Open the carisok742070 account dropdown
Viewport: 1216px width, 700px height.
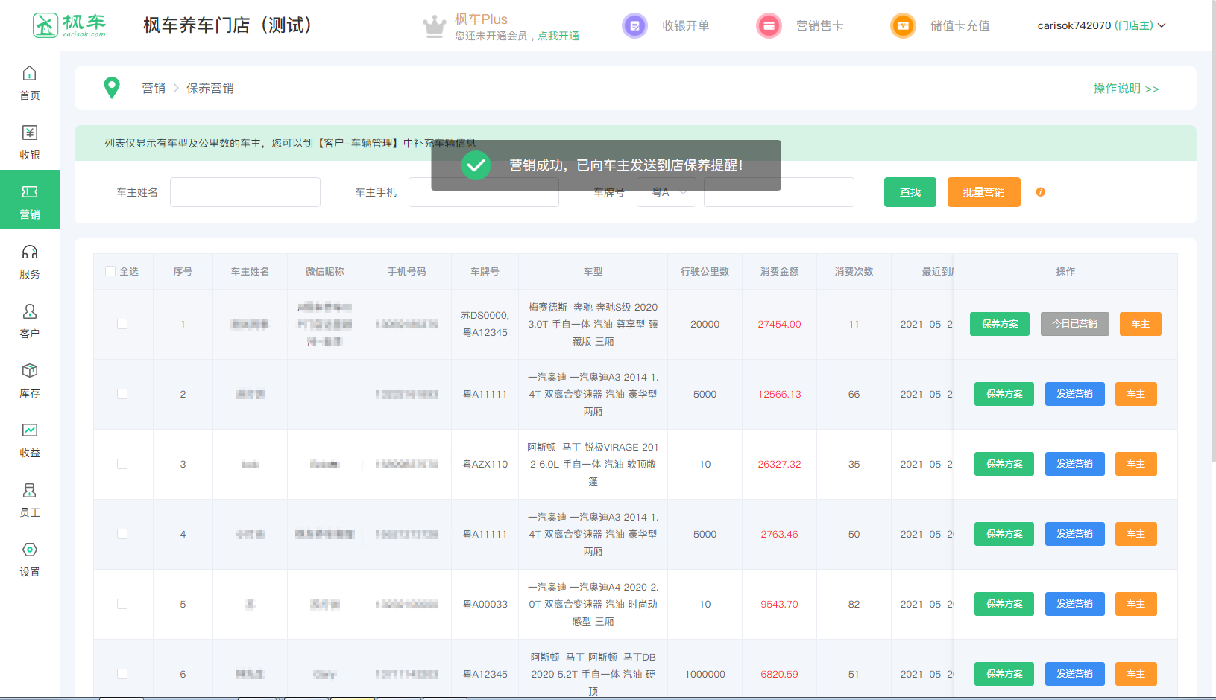[x=1100, y=25]
